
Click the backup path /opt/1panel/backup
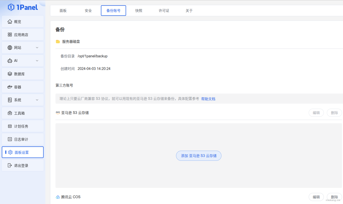tap(93, 56)
